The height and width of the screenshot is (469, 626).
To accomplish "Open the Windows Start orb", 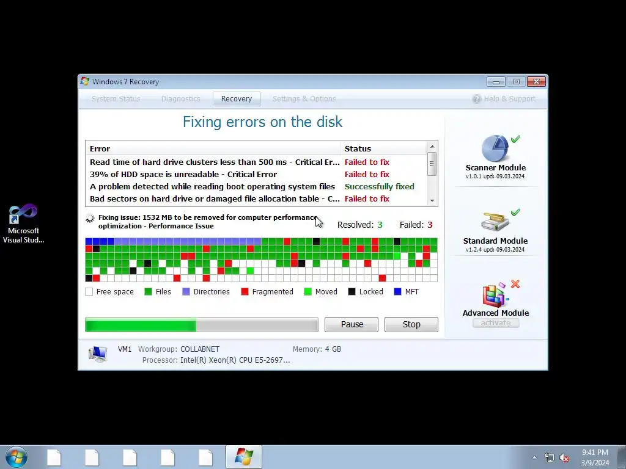I will (17, 457).
